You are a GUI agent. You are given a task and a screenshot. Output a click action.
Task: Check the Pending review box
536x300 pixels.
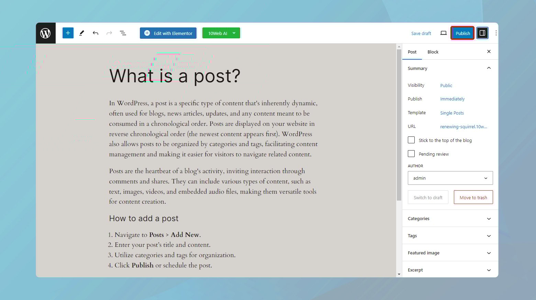pos(411,154)
